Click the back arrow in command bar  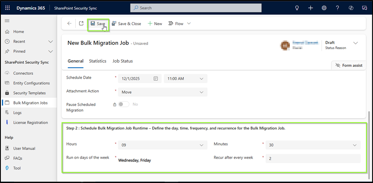tap(69, 24)
